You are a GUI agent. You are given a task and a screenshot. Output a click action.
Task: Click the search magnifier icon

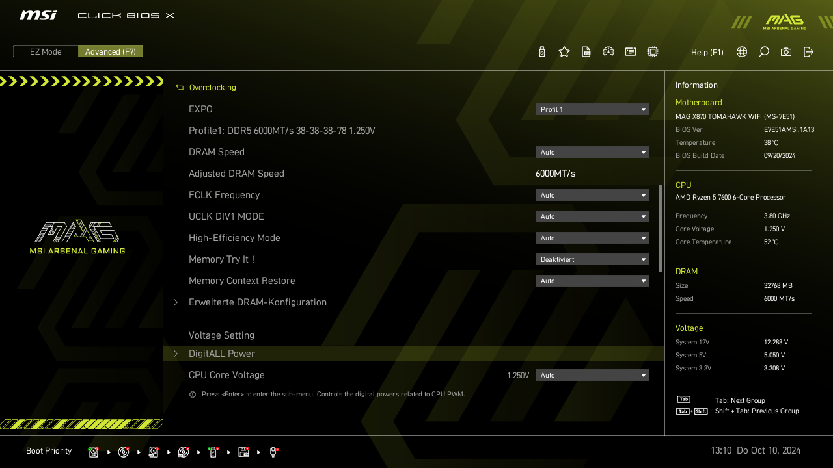click(764, 52)
